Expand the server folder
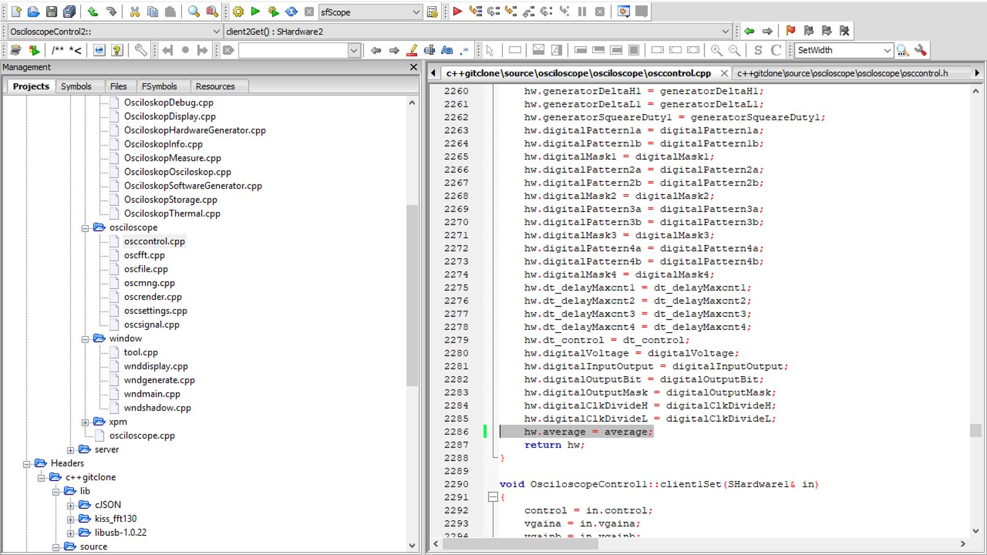The height and width of the screenshot is (555, 987). click(70, 450)
